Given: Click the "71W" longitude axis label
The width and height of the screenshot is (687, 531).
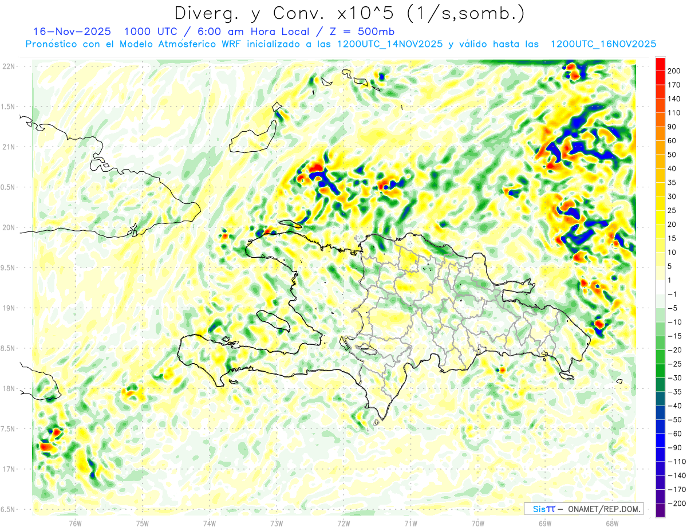Looking at the screenshot, I should click(x=410, y=523).
